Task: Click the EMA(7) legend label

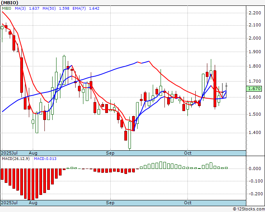Action: [x=79, y=9]
